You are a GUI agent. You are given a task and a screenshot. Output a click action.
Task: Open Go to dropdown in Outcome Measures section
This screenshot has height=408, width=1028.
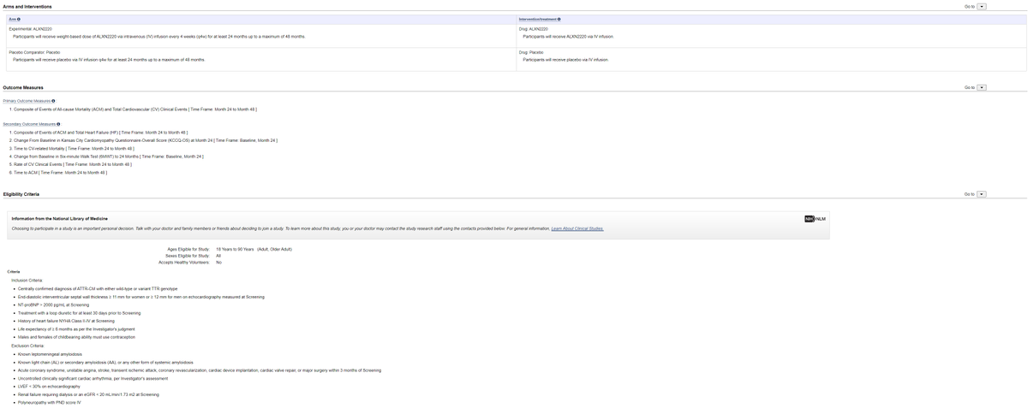(x=982, y=87)
